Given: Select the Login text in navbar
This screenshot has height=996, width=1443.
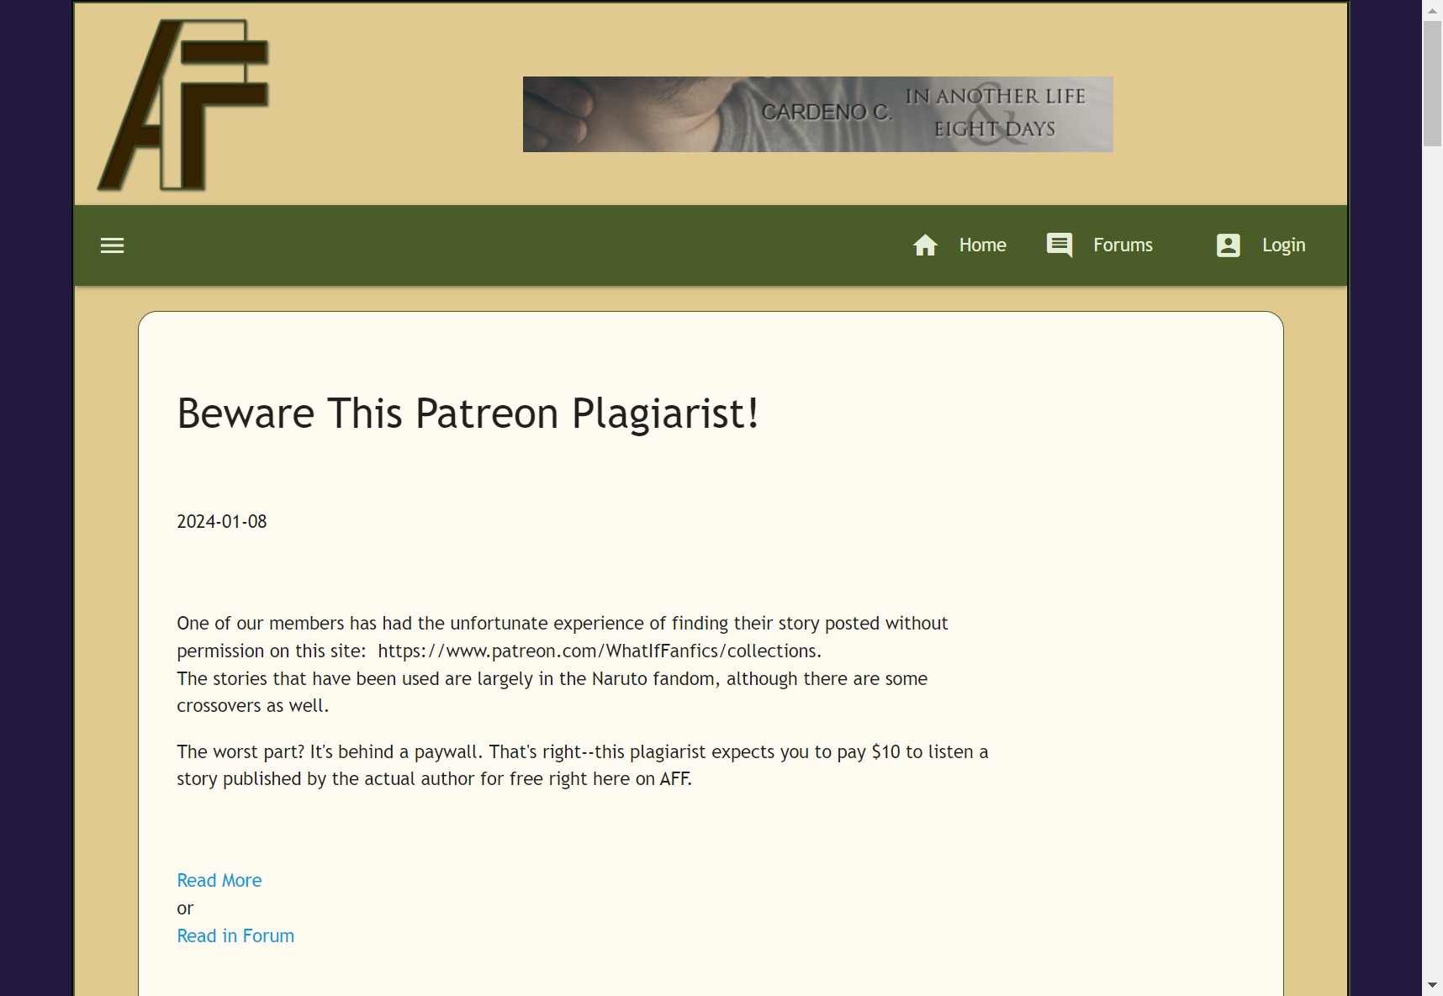Looking at the screenshot, I should click(x=1283, y=245).
